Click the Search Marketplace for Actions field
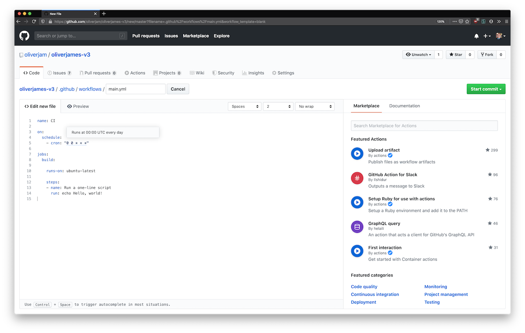The width and height of the screenshot is (525, 333). click(x=424, y=126)
